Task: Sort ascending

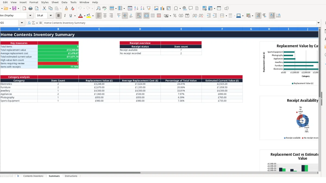Action: click(136, 8)
